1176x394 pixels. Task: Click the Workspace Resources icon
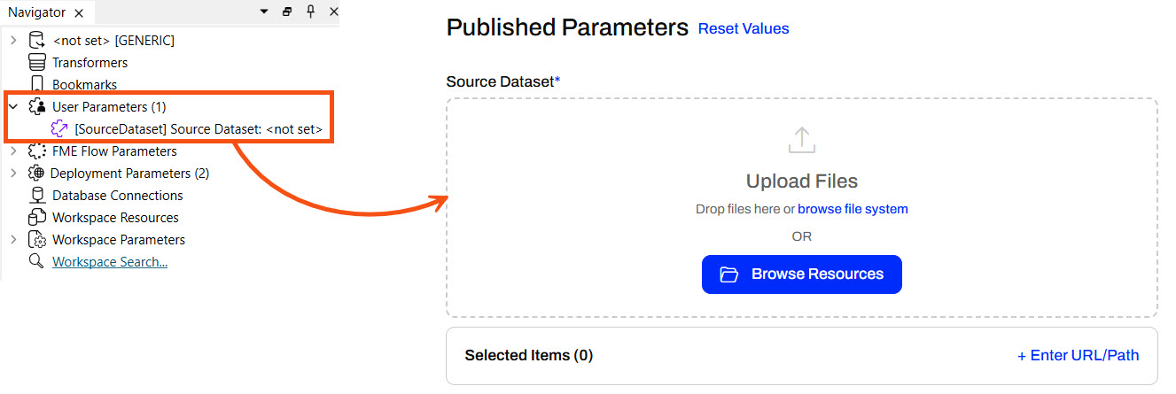pyautogui.click(x=37, y=218)
